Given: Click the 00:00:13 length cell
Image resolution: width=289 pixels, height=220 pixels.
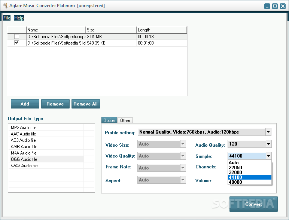Looking at the screenshot, I should (162, 37).
